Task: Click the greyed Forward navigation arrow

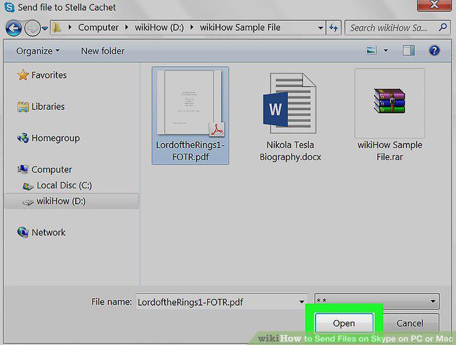Action: pos(32,28)
